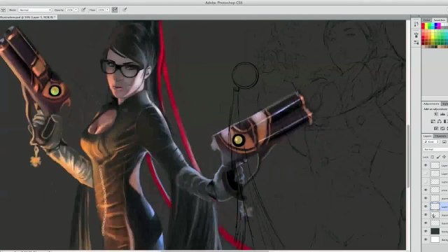Open the History panel icon in collapsed dock

tap(416, 24)
